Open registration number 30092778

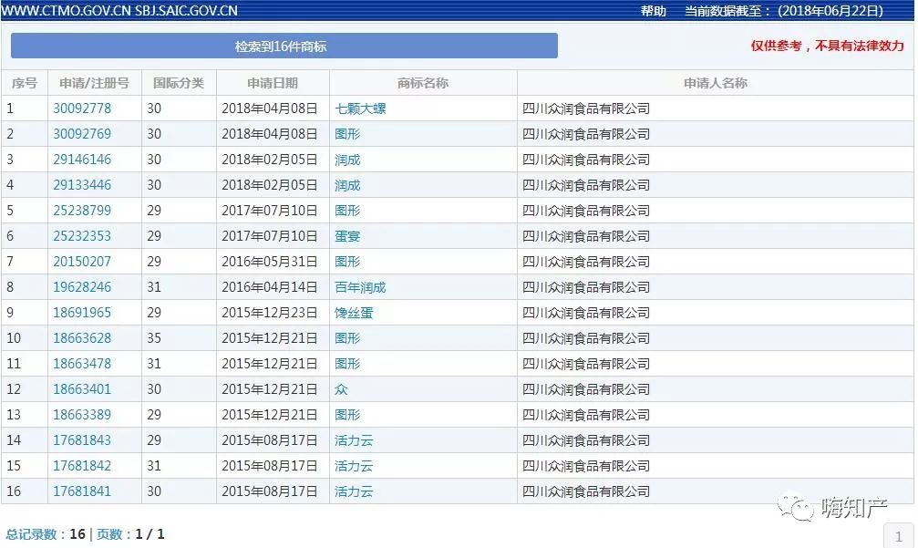pyautogui.click(x=82, y=109)
